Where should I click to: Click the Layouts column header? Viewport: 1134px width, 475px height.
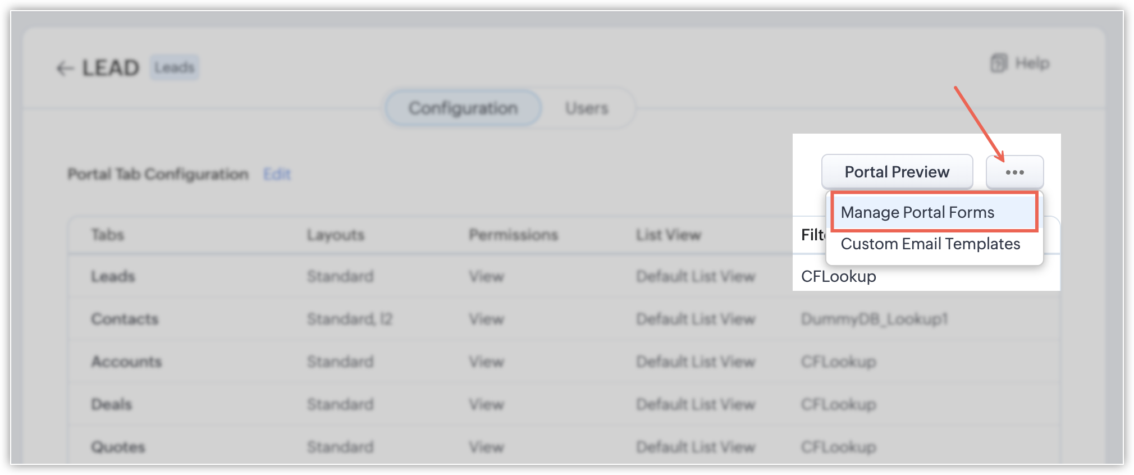336,235
